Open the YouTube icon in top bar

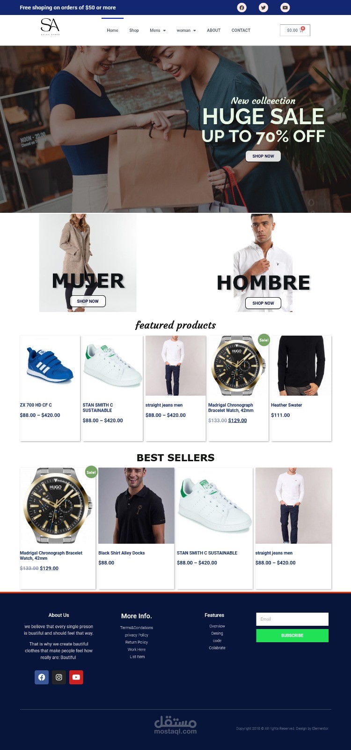[x=285, y=7]
